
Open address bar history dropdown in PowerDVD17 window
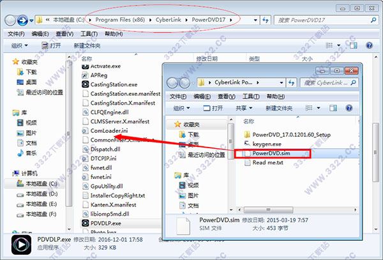[255, 20]
